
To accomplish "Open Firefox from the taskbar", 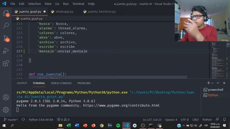I will click(93, 125).
